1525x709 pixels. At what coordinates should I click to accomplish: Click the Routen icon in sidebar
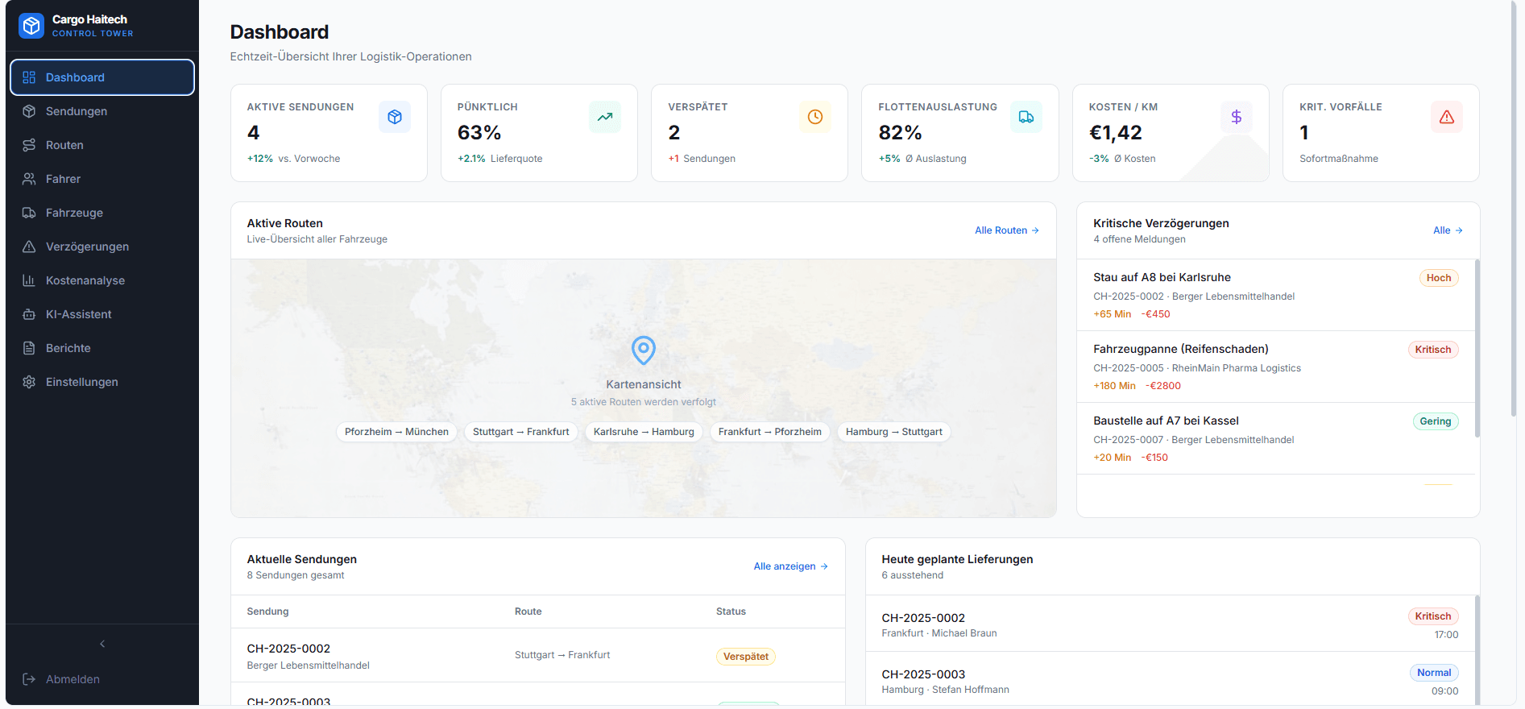29,145
